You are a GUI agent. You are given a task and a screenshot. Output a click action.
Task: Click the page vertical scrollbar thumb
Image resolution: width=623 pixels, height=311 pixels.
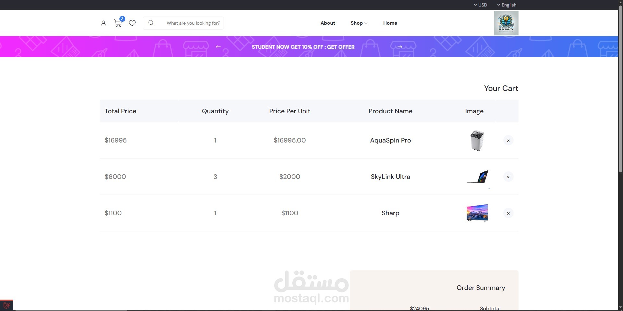(620, 89)
